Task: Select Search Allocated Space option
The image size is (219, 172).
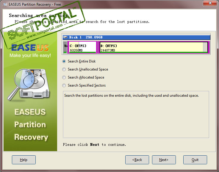Action: (83, 77)
